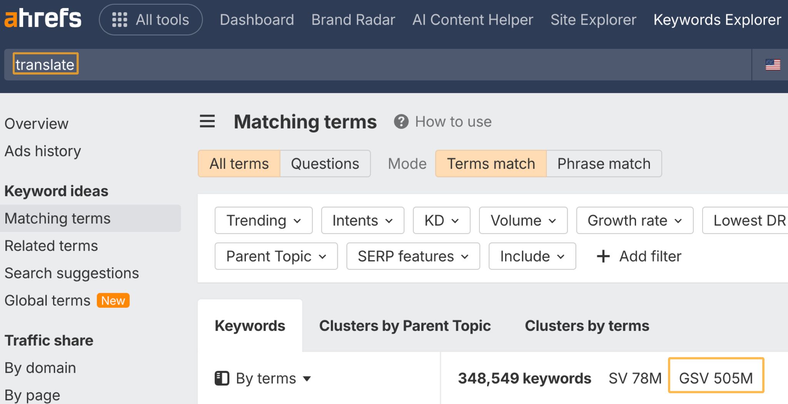Open the By terms sort dropdown
This screenshot has width=788, height=404.
(x=270, y=378)
